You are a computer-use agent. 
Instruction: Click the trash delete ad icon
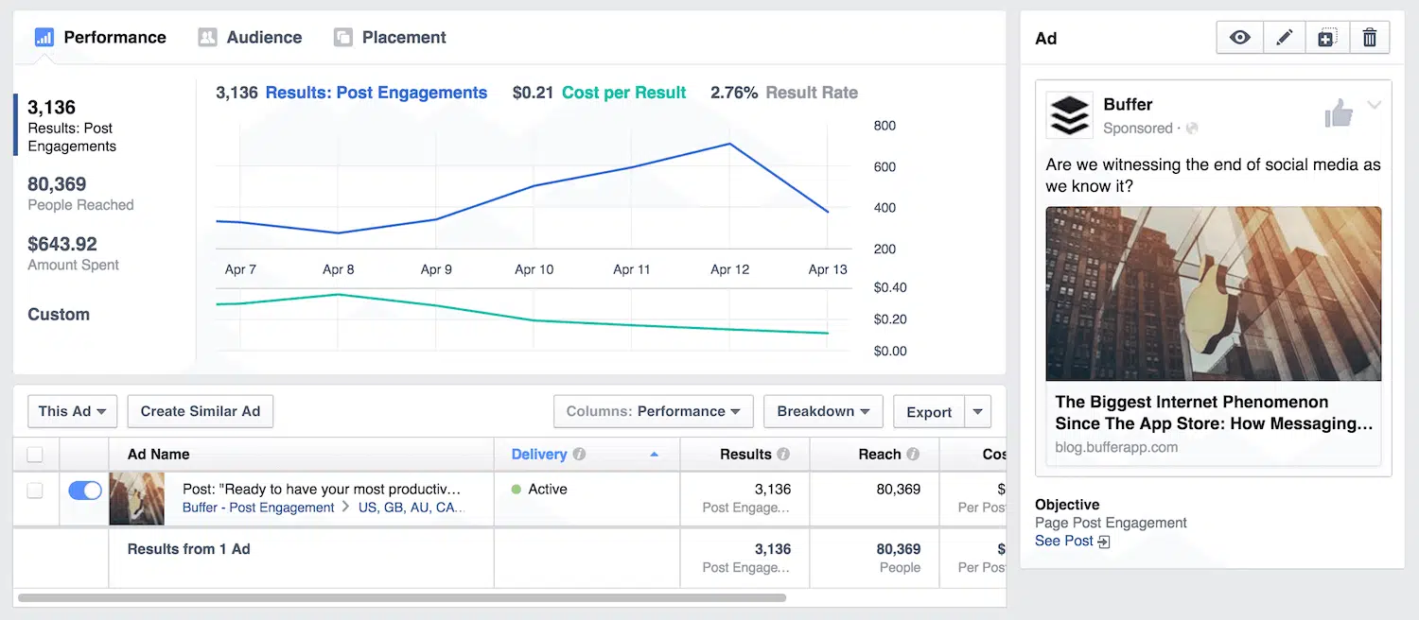(1369, 38)
